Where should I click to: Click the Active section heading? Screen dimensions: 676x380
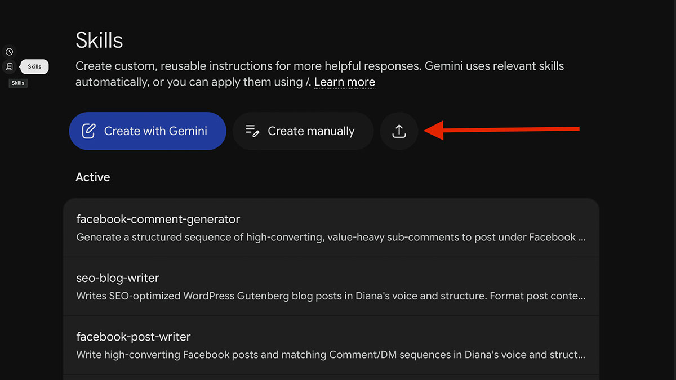click(x=93, y=177)
